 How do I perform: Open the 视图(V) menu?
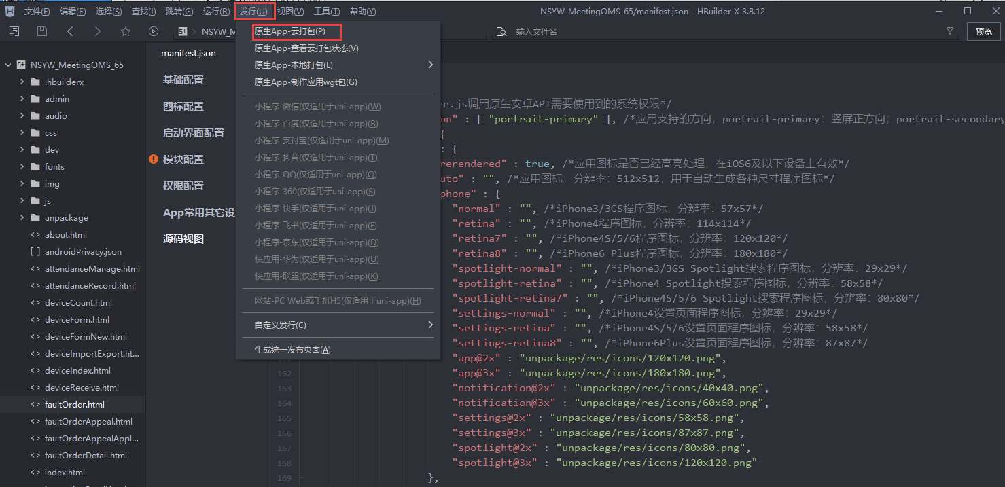[291, 12]
